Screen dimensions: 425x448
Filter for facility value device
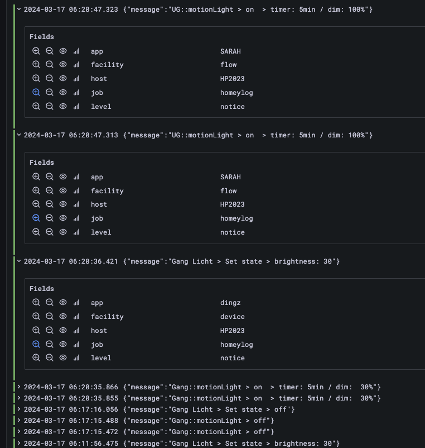[36, 316]
